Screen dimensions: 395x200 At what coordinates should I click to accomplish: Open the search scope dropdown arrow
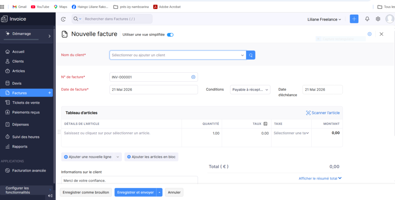click(80, 19)
